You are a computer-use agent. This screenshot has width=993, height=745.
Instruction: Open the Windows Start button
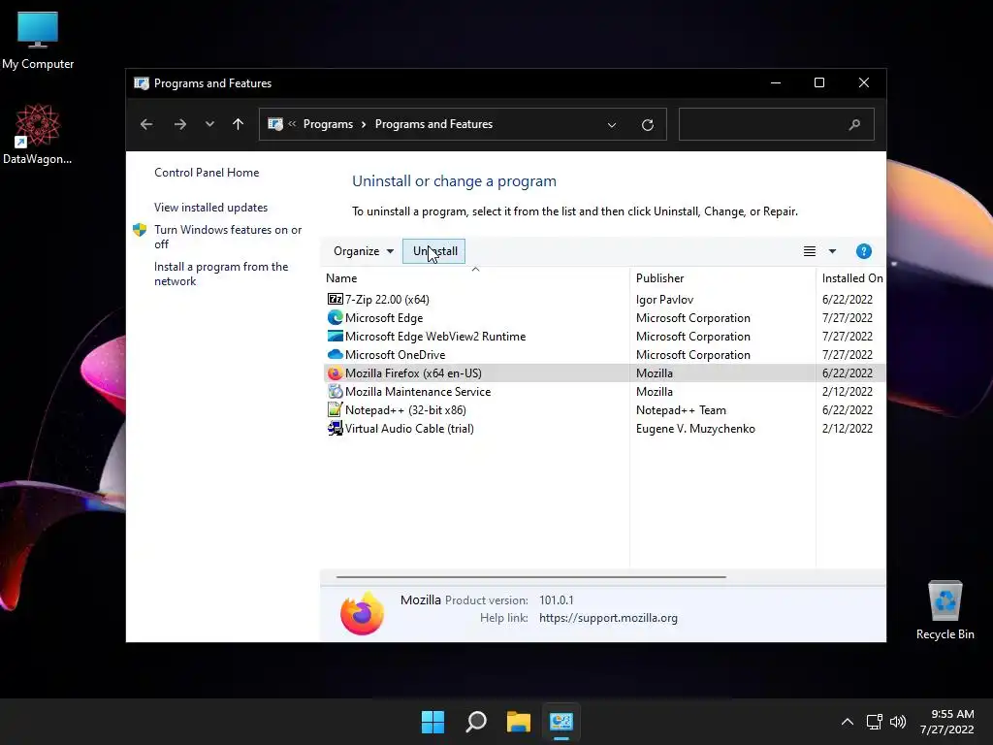coord(433,722)
